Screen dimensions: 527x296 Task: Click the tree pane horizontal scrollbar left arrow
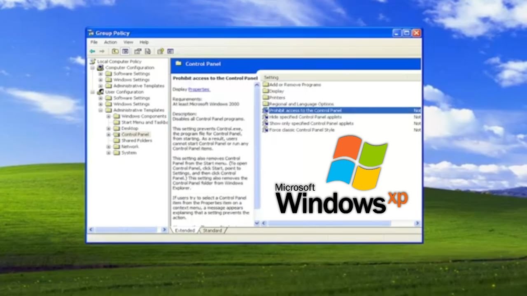point(91,230)
